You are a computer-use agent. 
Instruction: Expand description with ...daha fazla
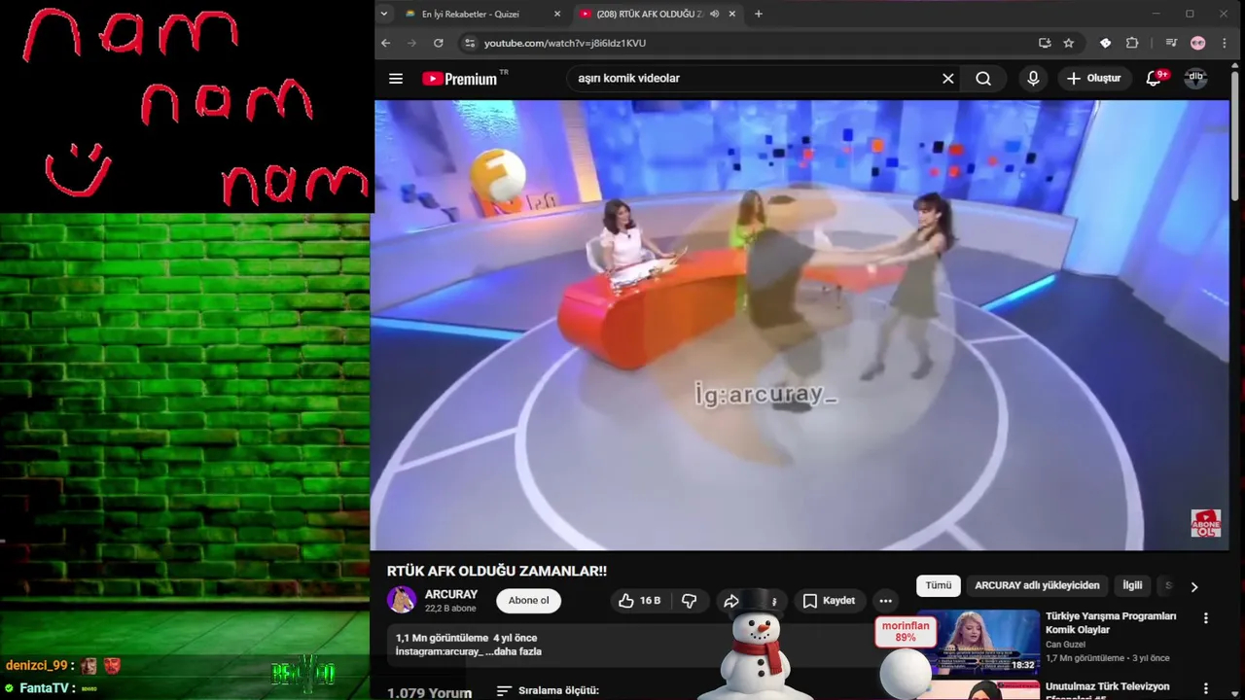(513, 651)
